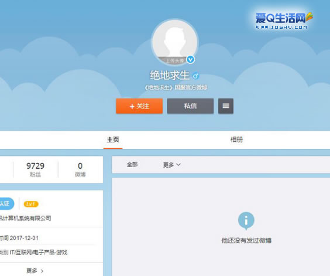Click the description 《绝地求生》国服官方微博

pyautogui.click(x=176, y=87)
